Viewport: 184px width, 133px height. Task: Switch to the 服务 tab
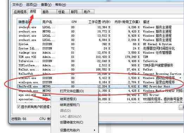pos(49,12)
